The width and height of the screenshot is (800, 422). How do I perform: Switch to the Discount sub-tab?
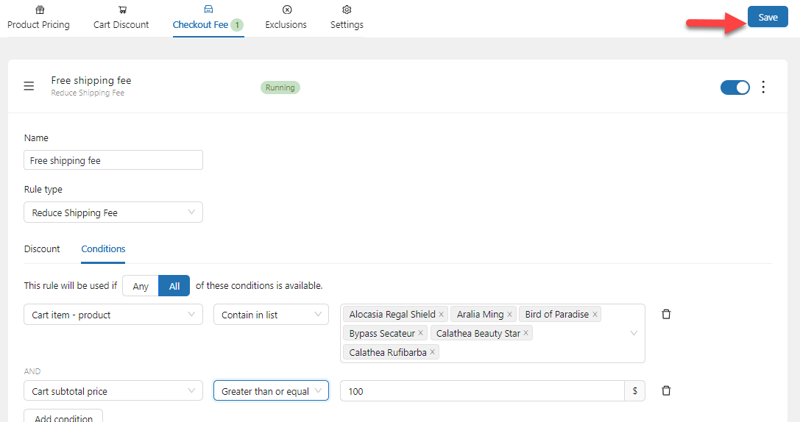(42, 248)
